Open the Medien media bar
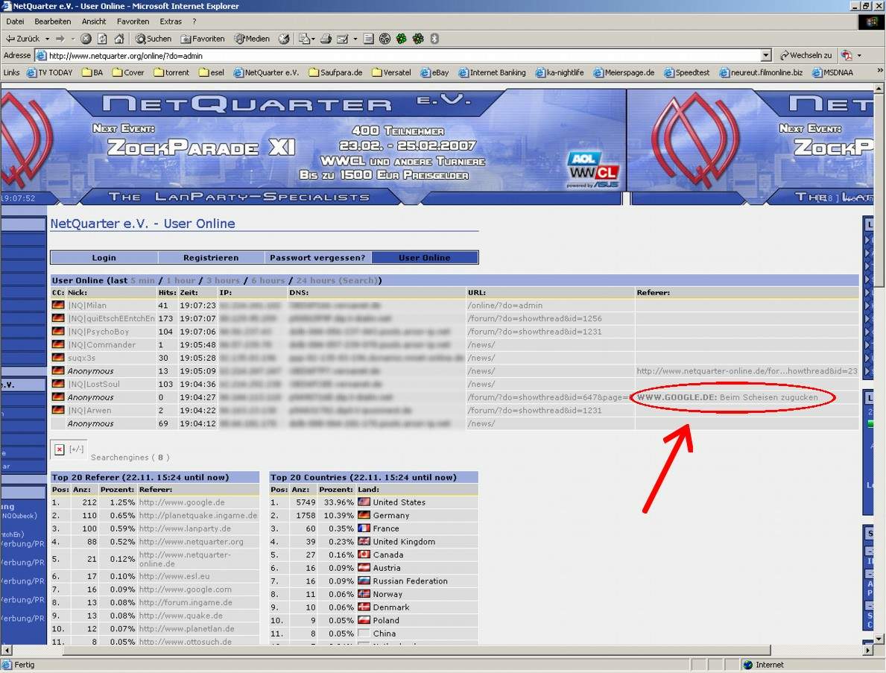 pos(252,39)
